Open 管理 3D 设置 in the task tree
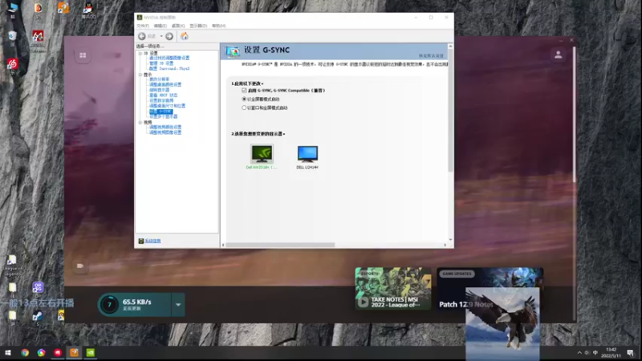 (161, 63)
